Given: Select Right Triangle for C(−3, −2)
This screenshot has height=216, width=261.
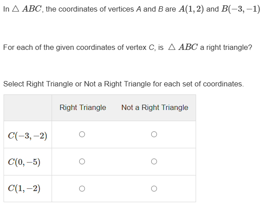Looking at the screenshot, I should pyautogui.click(x=82, y=134).
